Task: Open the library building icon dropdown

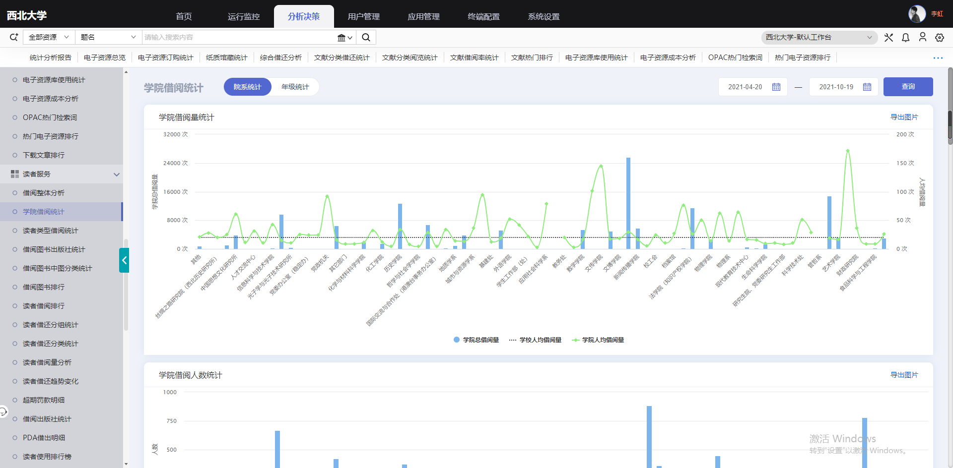Action: pyautogui.click(x=344, y=38)
